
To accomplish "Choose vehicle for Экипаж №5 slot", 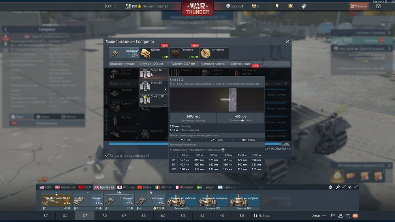I will point(181,202).
